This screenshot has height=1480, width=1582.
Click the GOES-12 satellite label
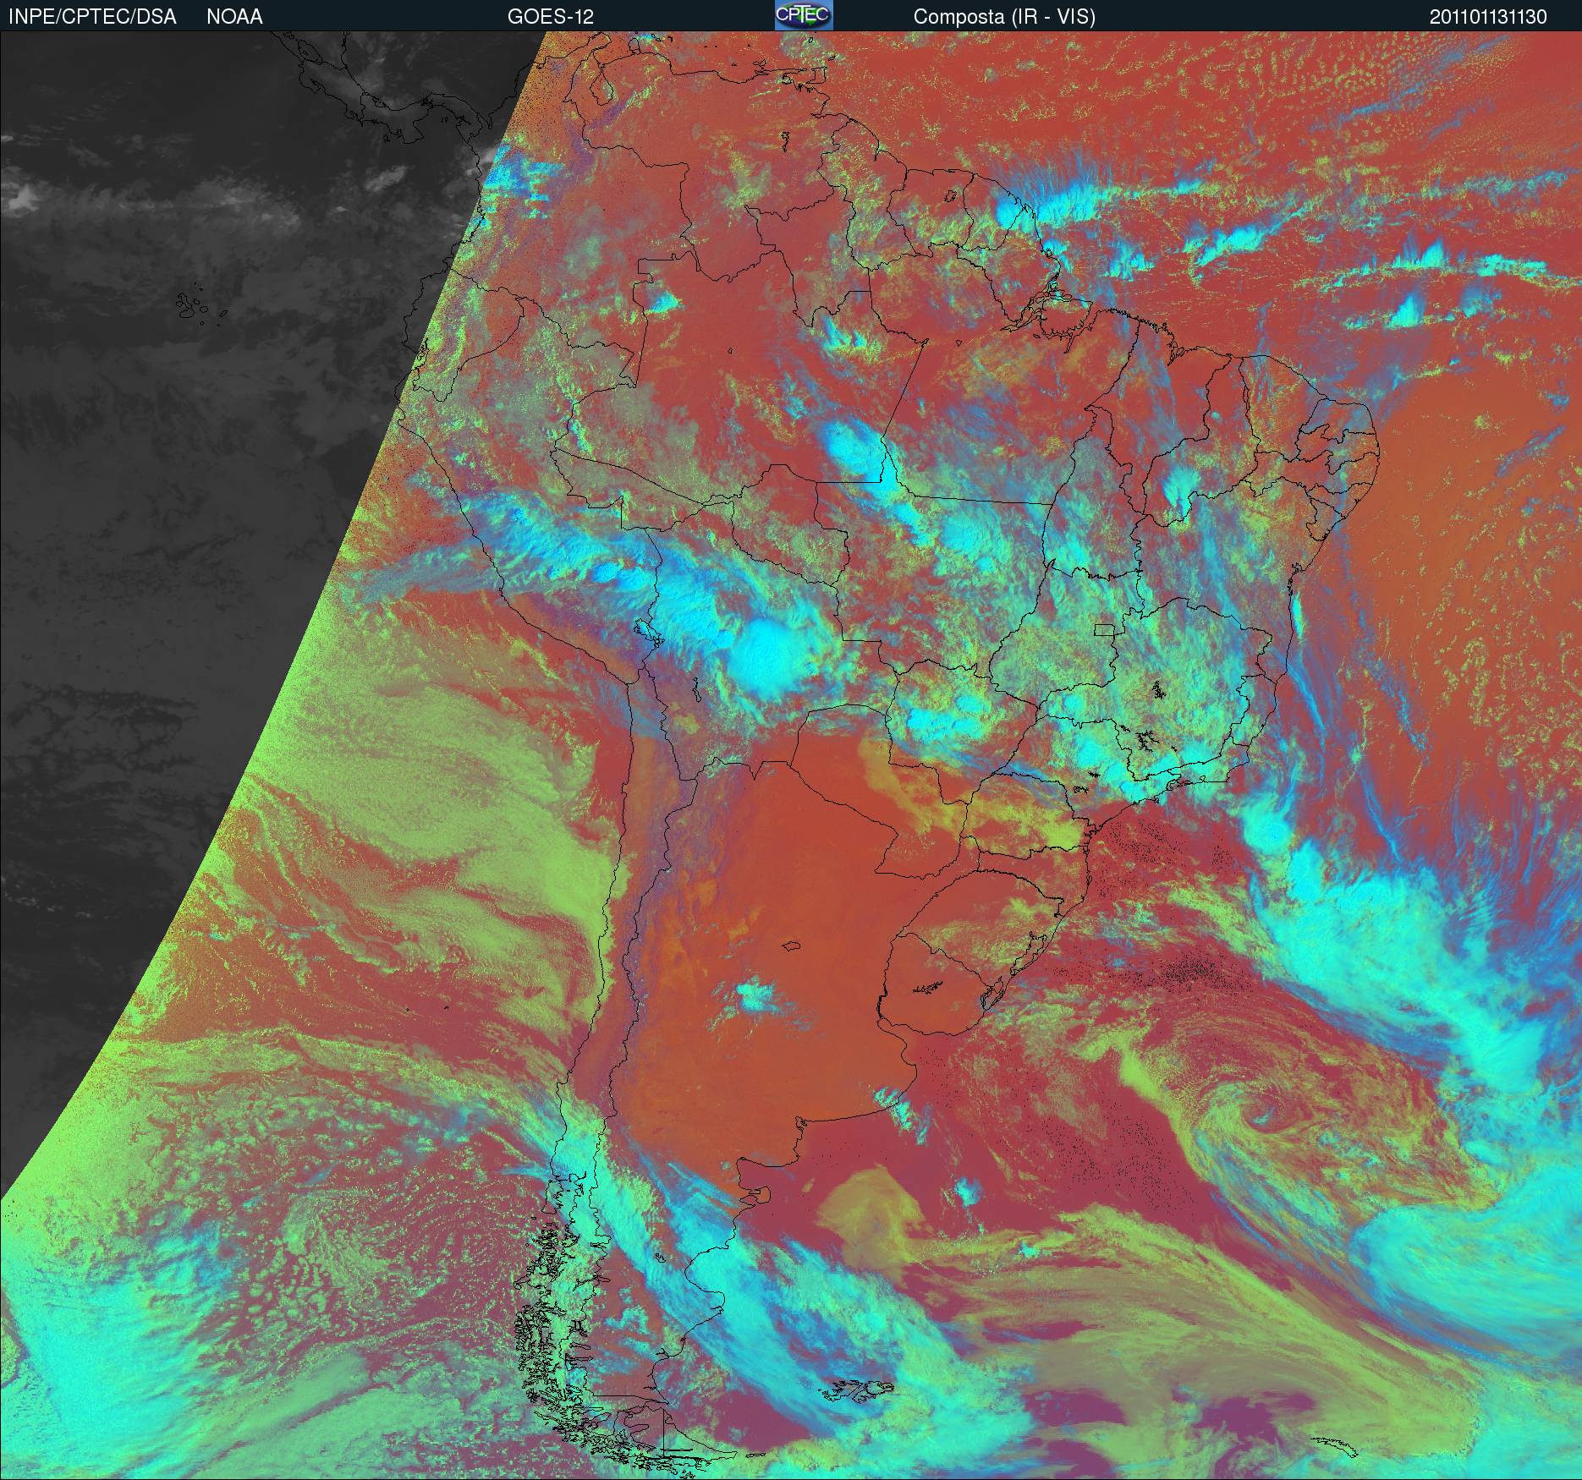551,17
